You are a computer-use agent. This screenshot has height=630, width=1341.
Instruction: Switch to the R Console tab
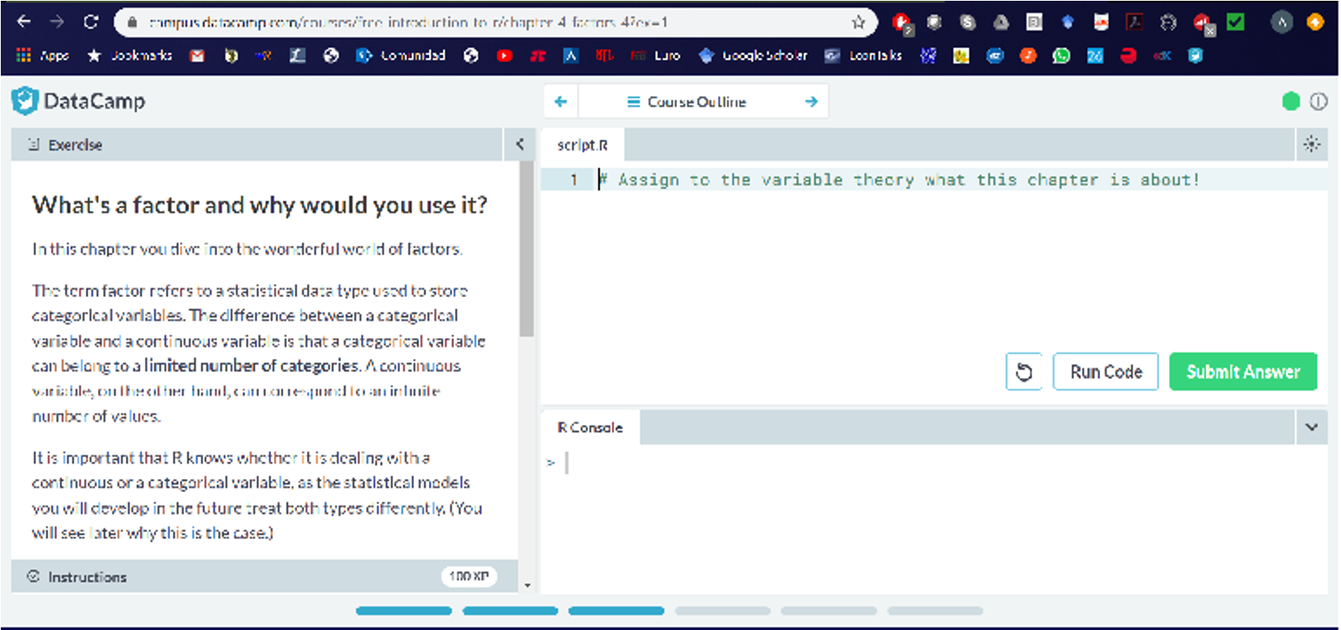tap(590, 428)
